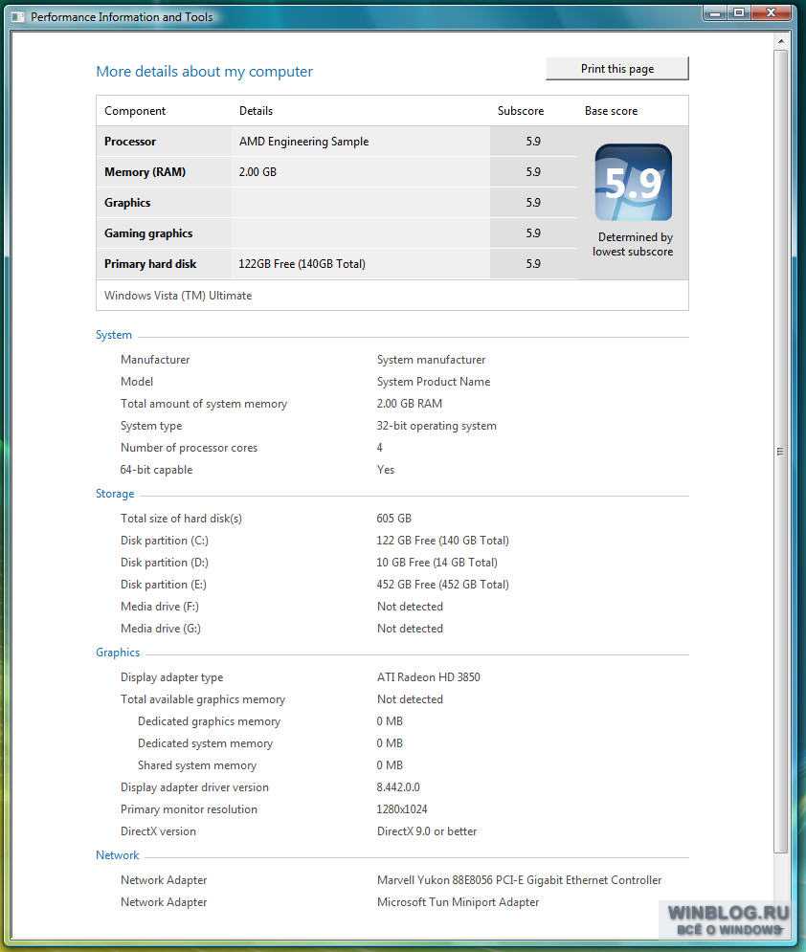This screenshot has height=952, width=806.
Task: Click the Determined by lowest subscore caption
Action: click(x=633, y=245)
